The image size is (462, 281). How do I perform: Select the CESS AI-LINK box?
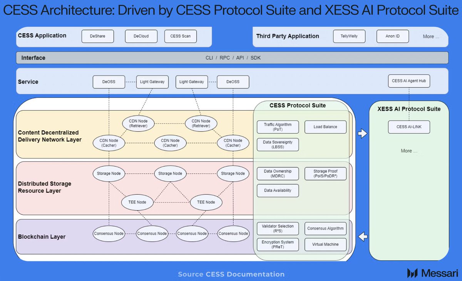coord(409,127)
